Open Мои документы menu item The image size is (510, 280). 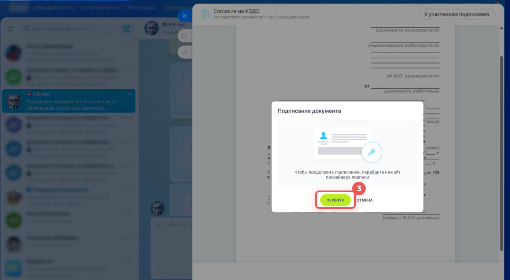coord(55,8)
